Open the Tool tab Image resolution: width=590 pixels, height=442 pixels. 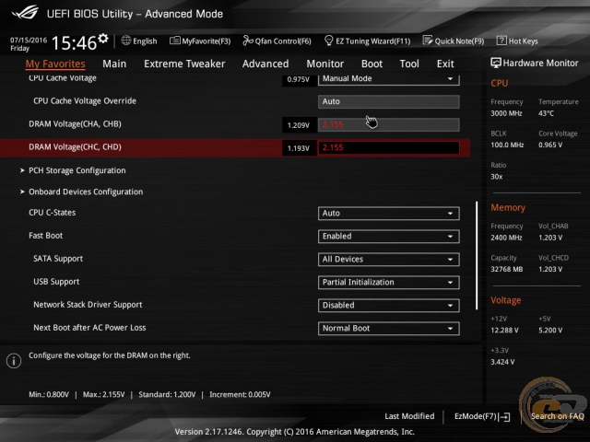pos(409,64)
